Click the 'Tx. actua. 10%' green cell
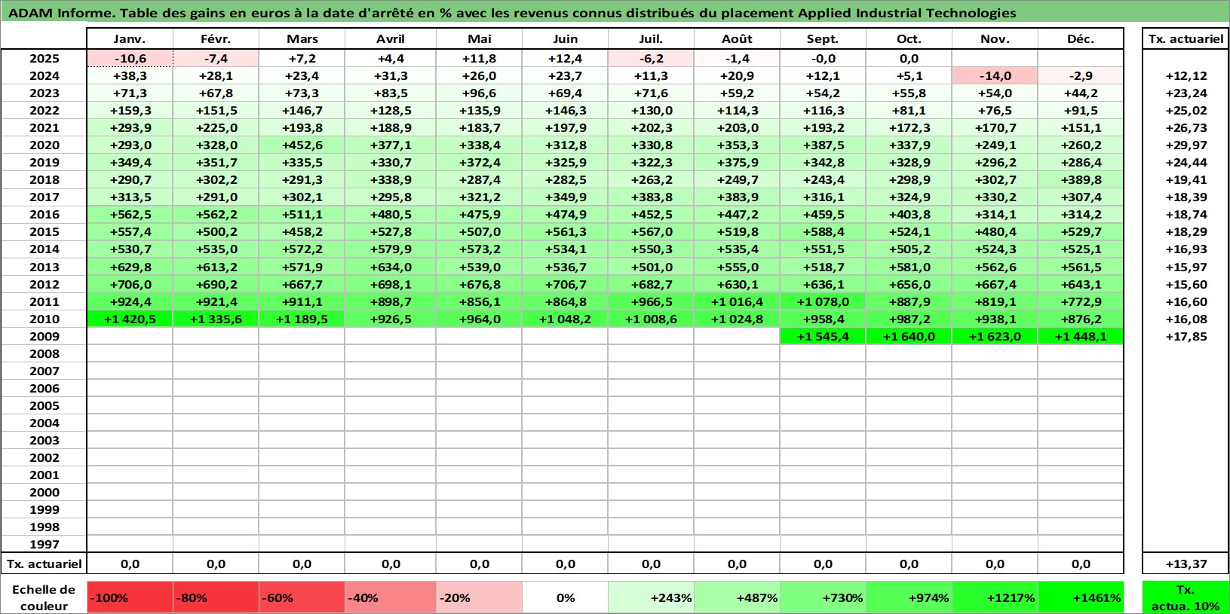Viewport: 1230px width, 614px height. (x=1186, y=597)
